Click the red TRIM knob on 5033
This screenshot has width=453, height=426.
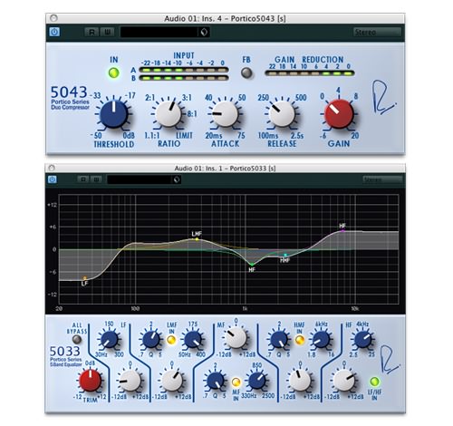(x=90, y=380)
